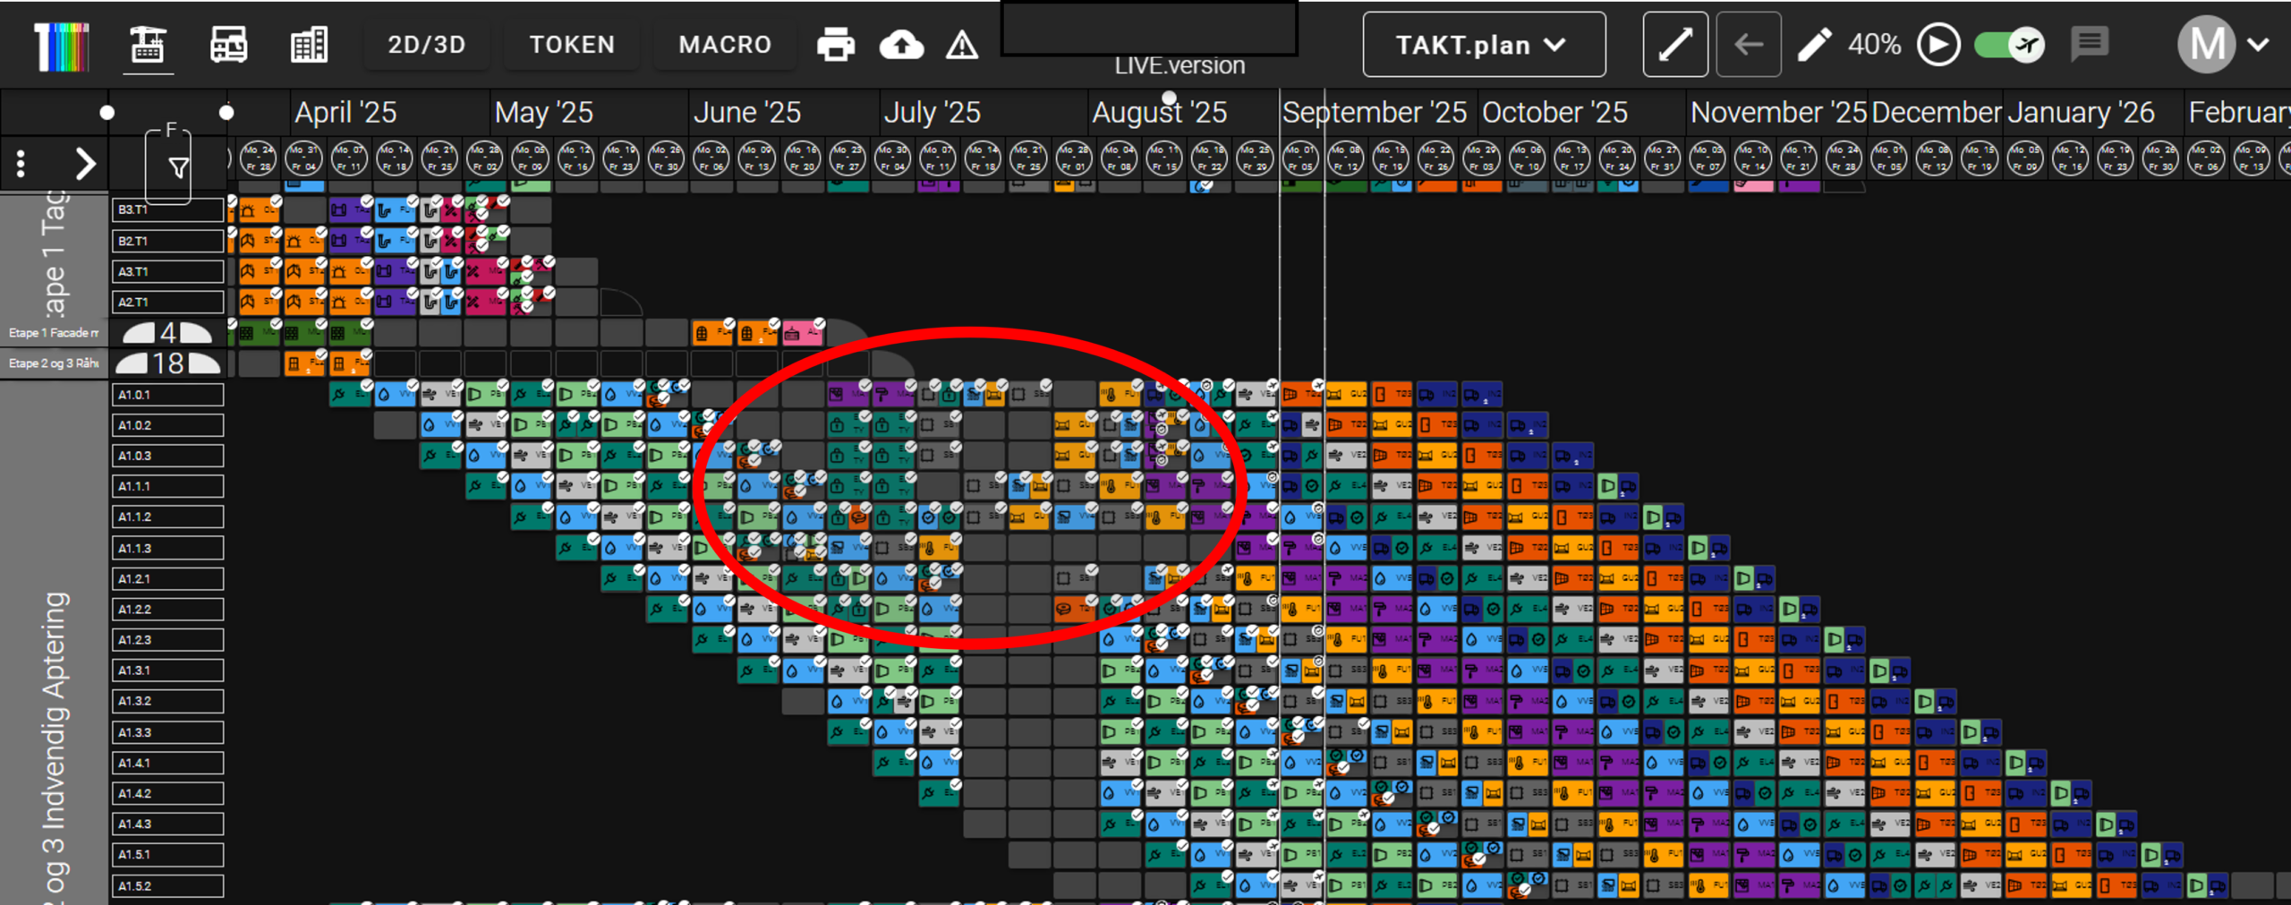Open the MACRO menu

point(725,45)
